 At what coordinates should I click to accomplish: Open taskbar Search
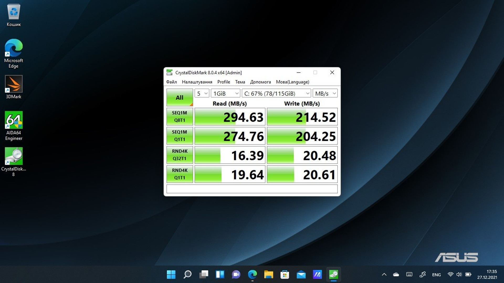point(187,275)
